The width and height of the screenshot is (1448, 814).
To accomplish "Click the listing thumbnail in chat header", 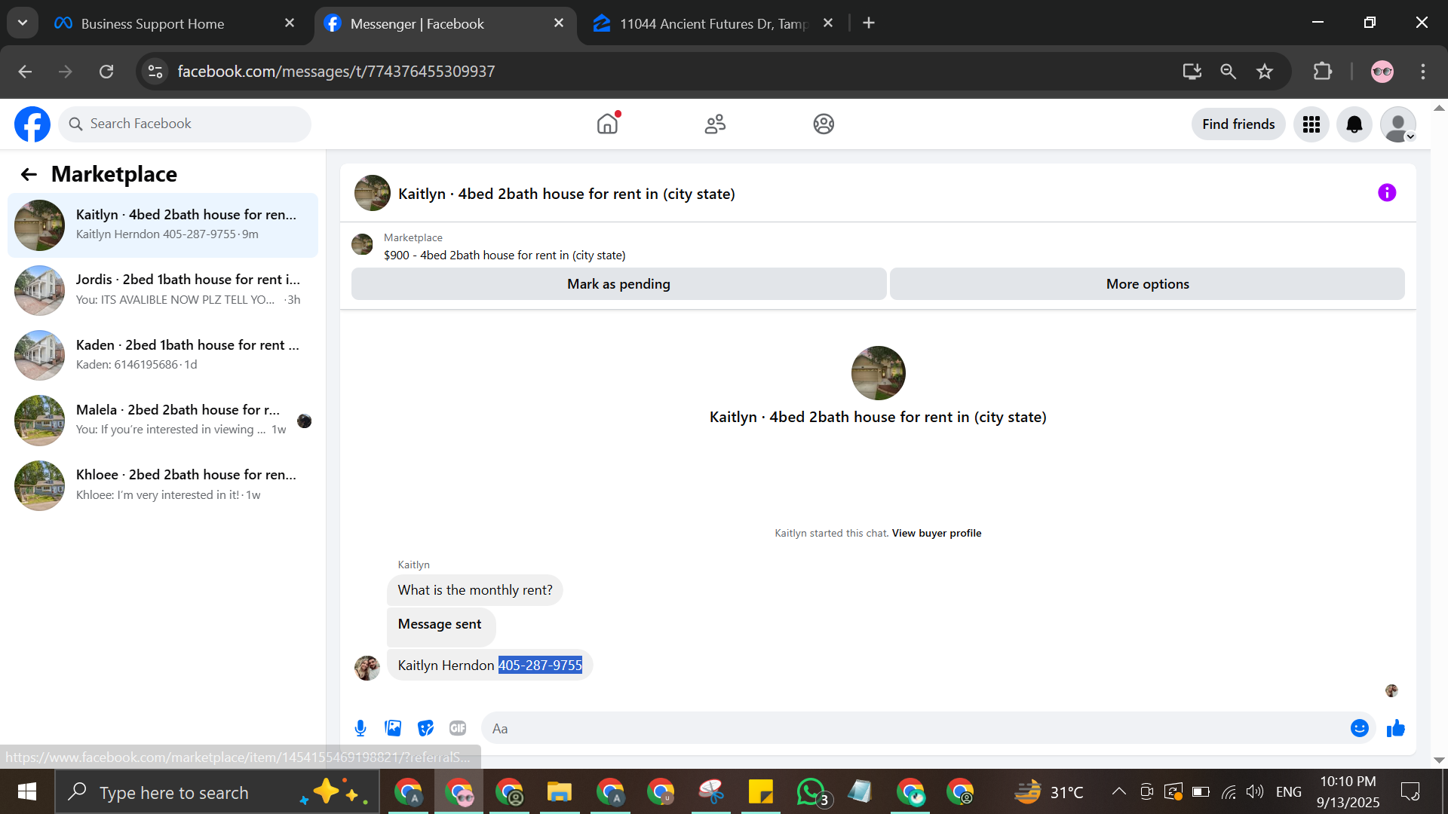I will [x=373, y=194].
